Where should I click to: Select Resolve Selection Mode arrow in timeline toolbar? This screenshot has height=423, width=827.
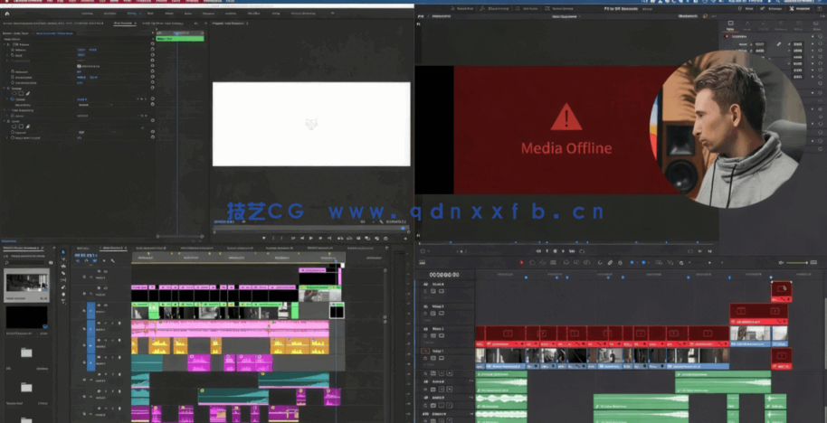(521, 262)
